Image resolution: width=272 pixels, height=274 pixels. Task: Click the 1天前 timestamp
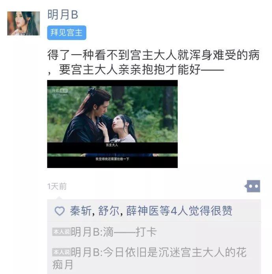(57, 186)
